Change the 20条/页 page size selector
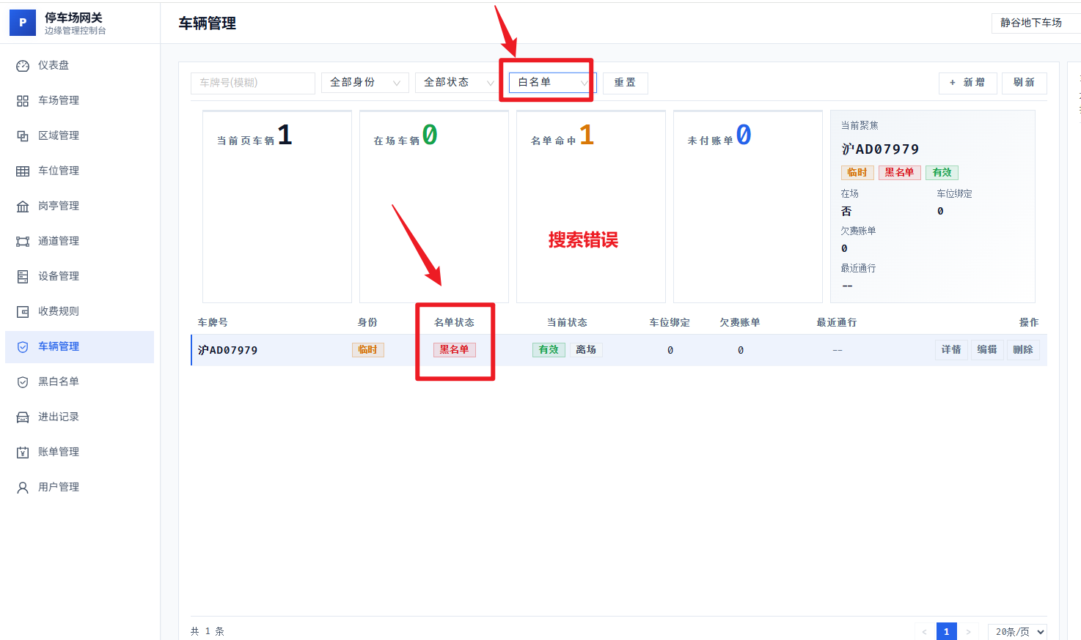 1019,632
